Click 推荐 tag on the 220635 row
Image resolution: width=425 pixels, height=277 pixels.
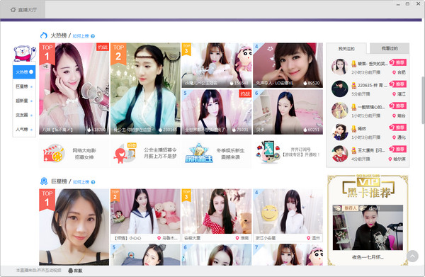tap(397, 84)
